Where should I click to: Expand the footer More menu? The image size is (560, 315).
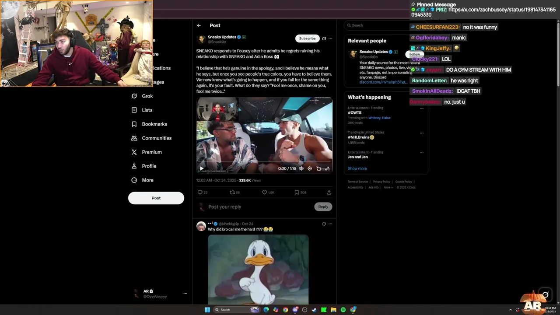tap(388, 188)
